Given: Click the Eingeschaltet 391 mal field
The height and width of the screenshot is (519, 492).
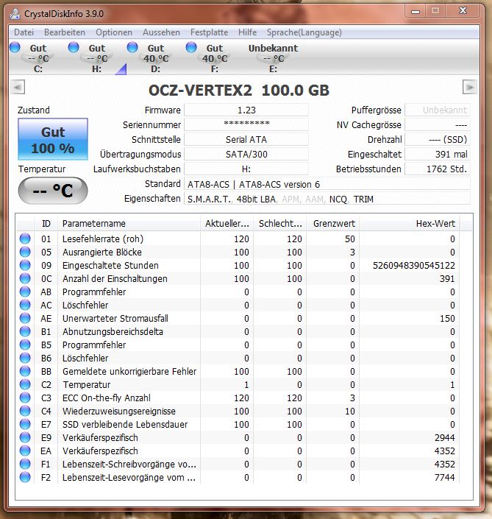Looking at the screenshot, I should pyautogui.click(x=438, y=155).
